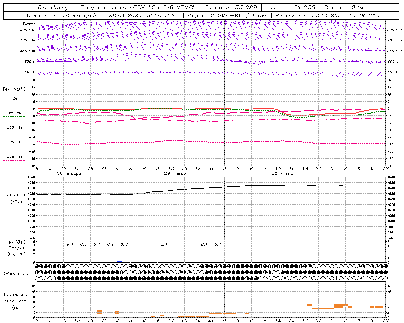Viewport: 404px width, 323px height.
Task: Click the "Ветер" wind panel label
Action: (29, 24)
